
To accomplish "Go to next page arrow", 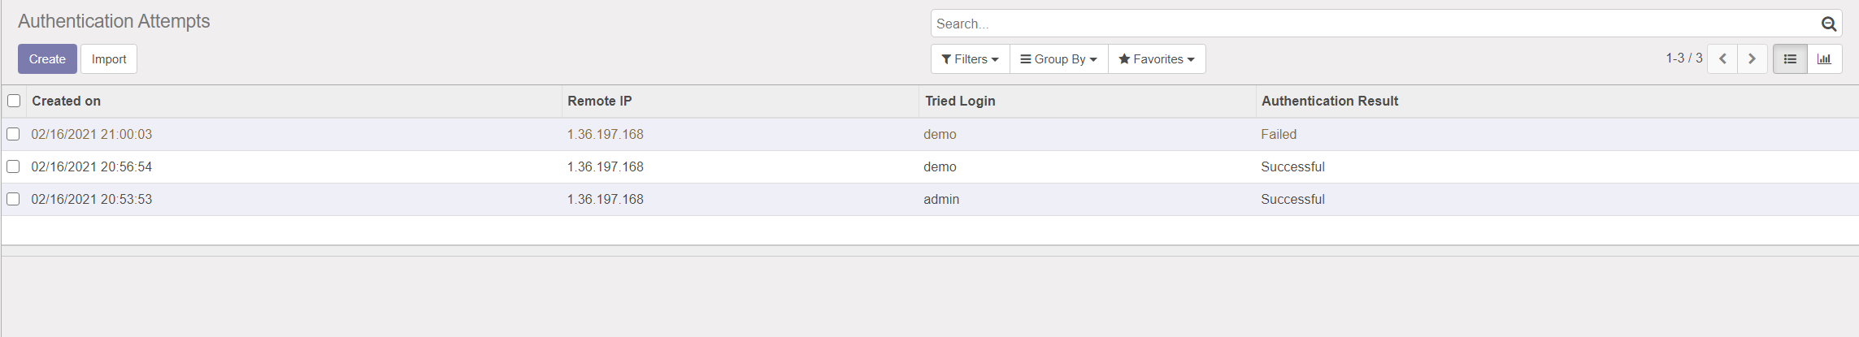I will [x=1753, y=58].
